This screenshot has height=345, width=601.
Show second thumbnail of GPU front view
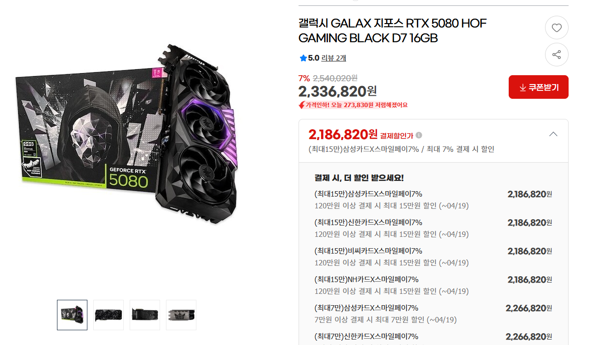click(x=109, y=315)
